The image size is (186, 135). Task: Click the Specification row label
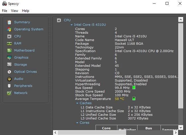(x=85, y=51)
